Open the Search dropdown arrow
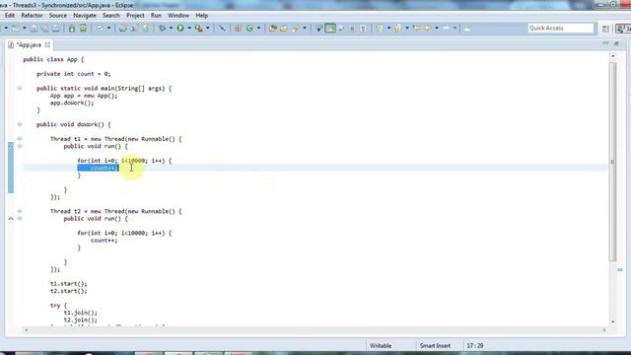 305,29
